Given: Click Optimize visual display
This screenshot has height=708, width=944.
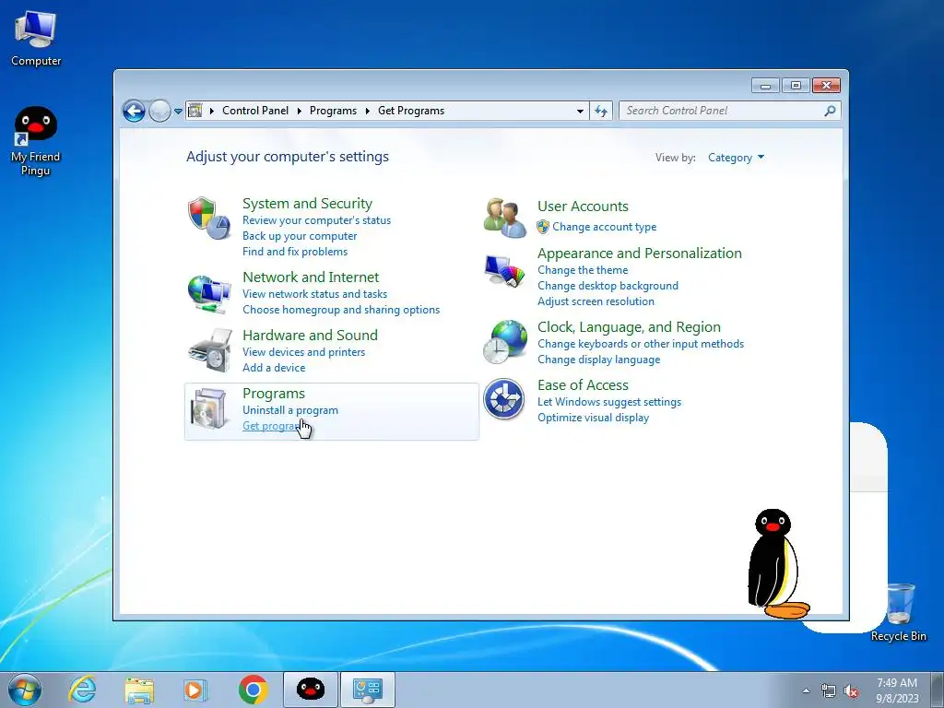Looking at the screenshot, I should pos(593,418).
